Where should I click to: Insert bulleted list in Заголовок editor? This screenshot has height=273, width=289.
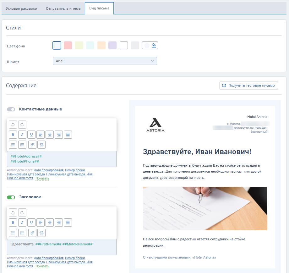click(13, 233)
